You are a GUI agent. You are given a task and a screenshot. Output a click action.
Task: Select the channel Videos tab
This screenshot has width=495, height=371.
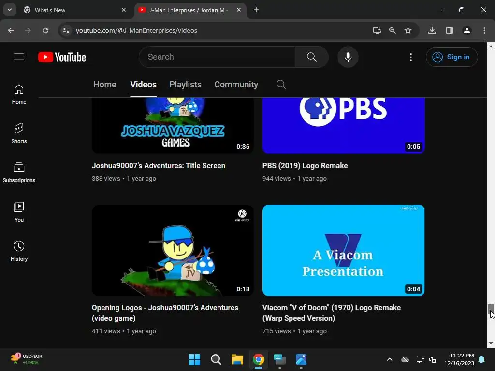[143, 85]
